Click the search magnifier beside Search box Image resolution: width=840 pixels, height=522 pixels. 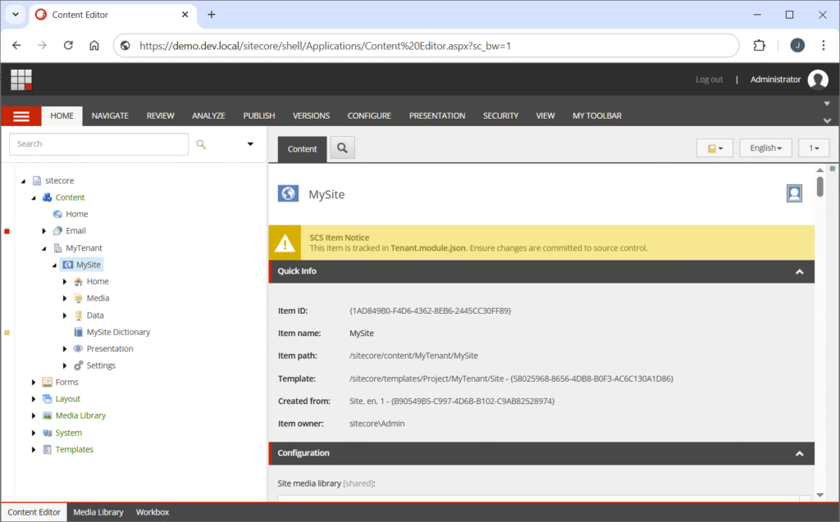point(202,144)
